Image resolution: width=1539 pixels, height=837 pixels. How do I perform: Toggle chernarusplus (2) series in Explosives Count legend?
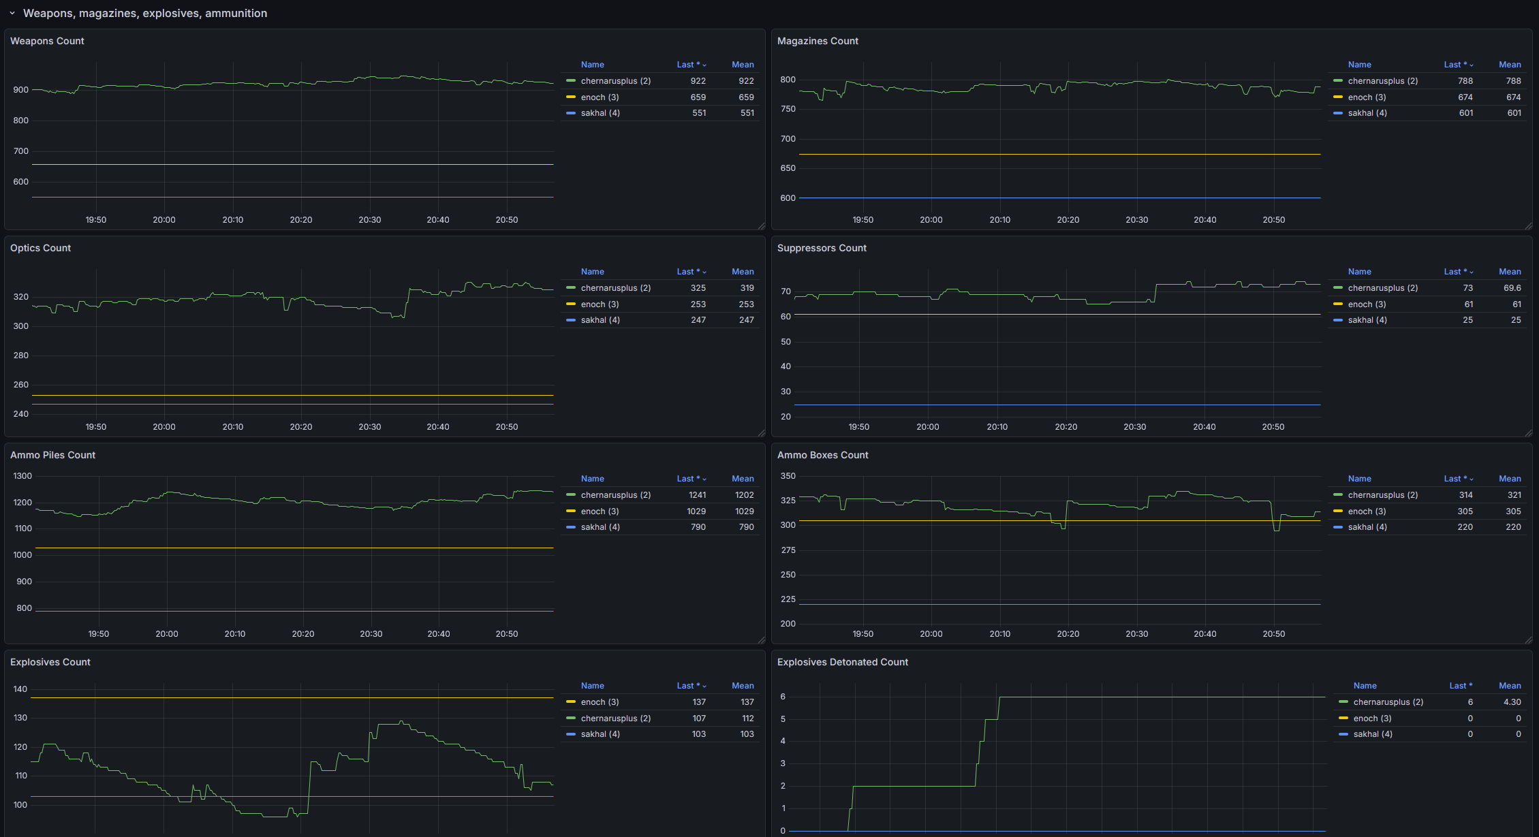point(615,718)
